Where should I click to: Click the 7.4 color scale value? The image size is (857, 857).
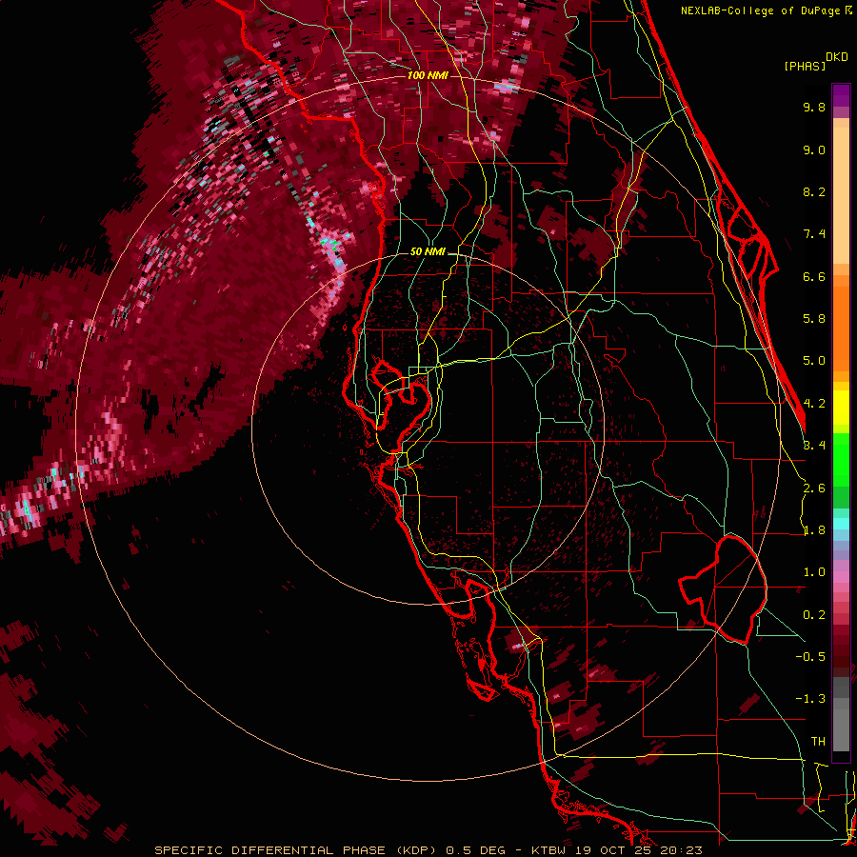tap(814, 234)
